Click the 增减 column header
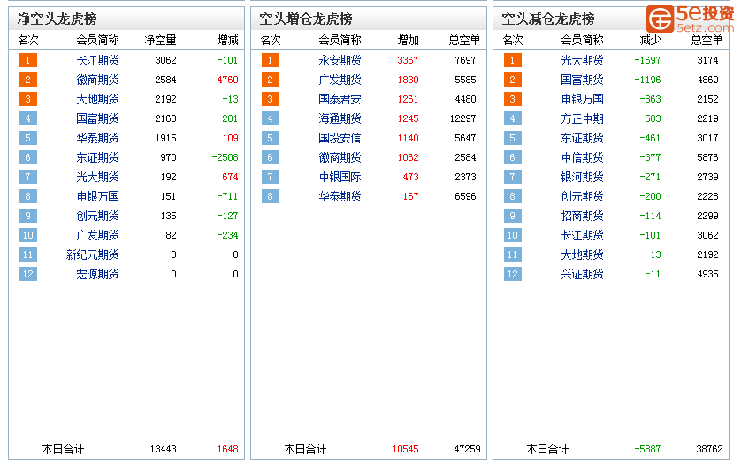 pyautogui.click(x=228, y=40)
